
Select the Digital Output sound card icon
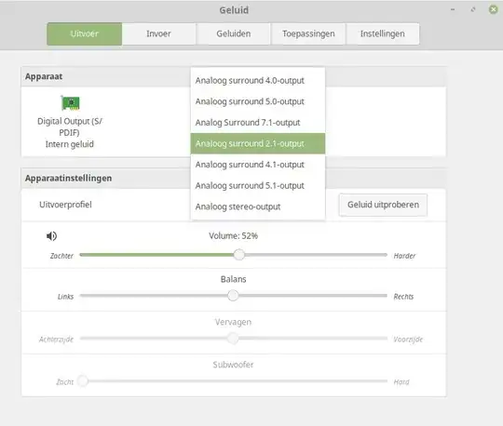pyautogui.click(x=70, y=103)
